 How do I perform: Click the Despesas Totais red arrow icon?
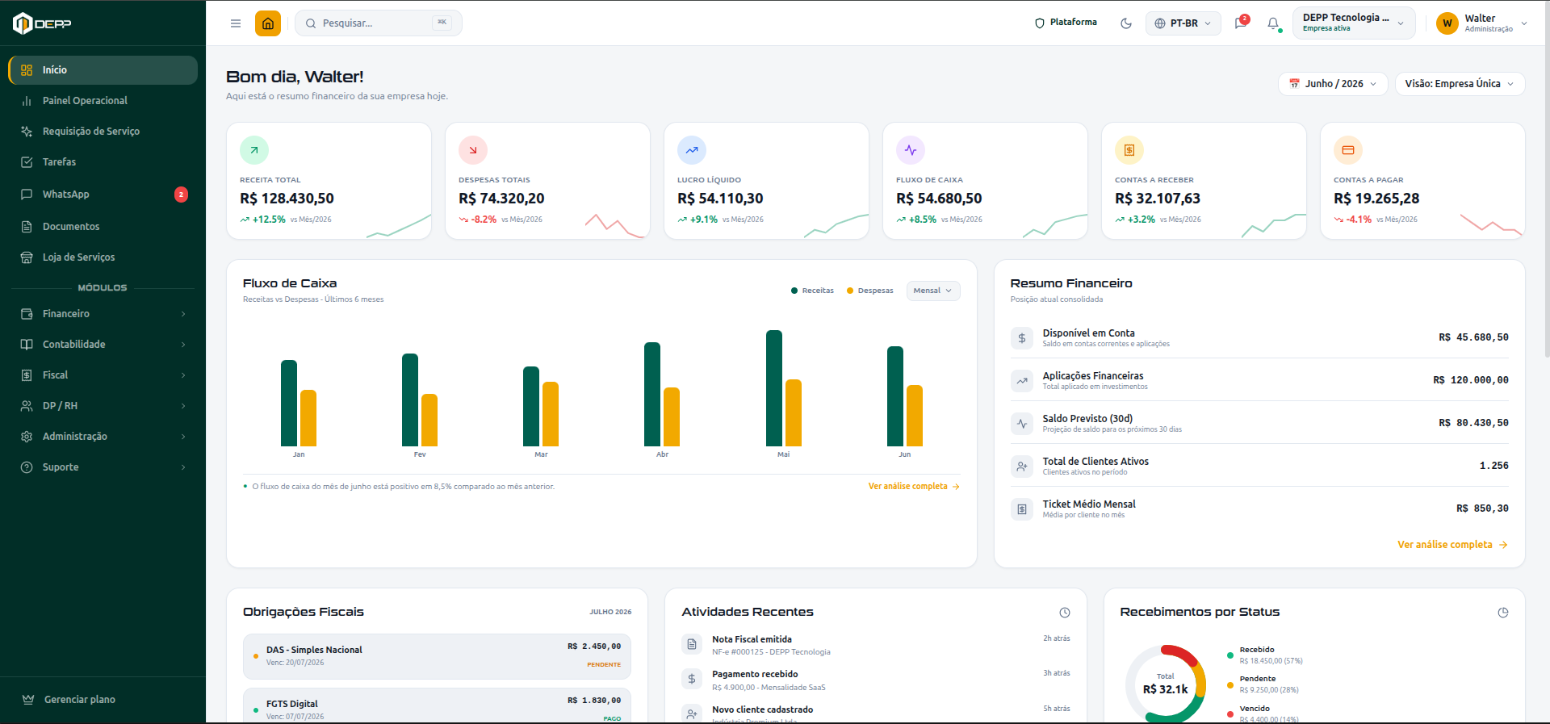pyautogui.click(x=473, y=150)
